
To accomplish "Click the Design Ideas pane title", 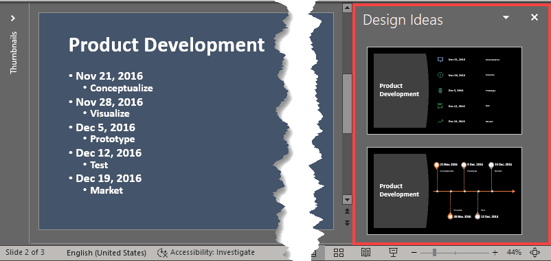I will 403,20.
